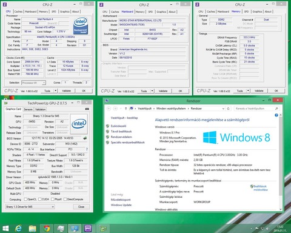Click the help icon in Rendszer window
The image size is (291, 233).
click(x=276, y=115)
